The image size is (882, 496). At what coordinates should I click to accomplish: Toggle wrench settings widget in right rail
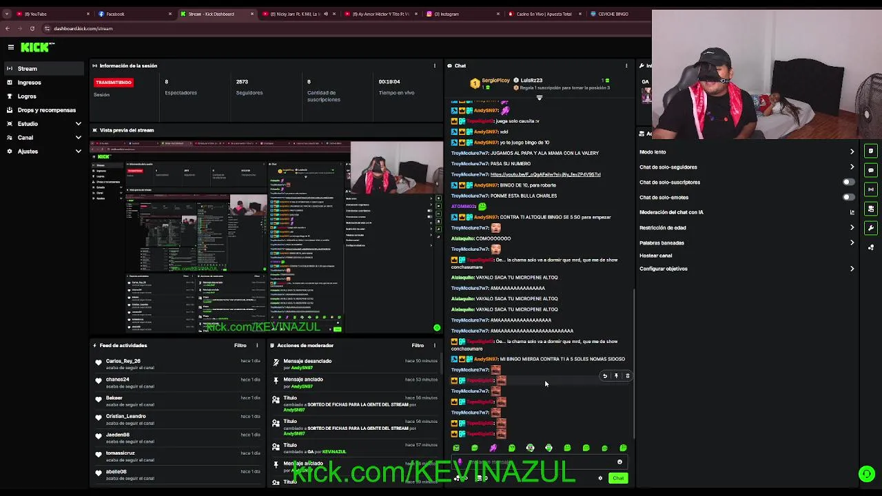coord(871,228)
